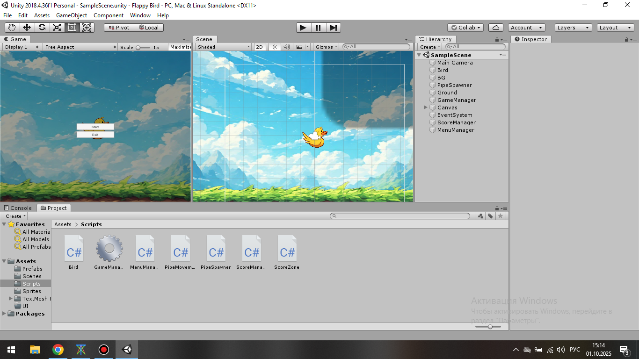Open the Game panel options menu icon
Viewport: 639px width, 359px height.
pyautogui.click(x=187, y=40)
